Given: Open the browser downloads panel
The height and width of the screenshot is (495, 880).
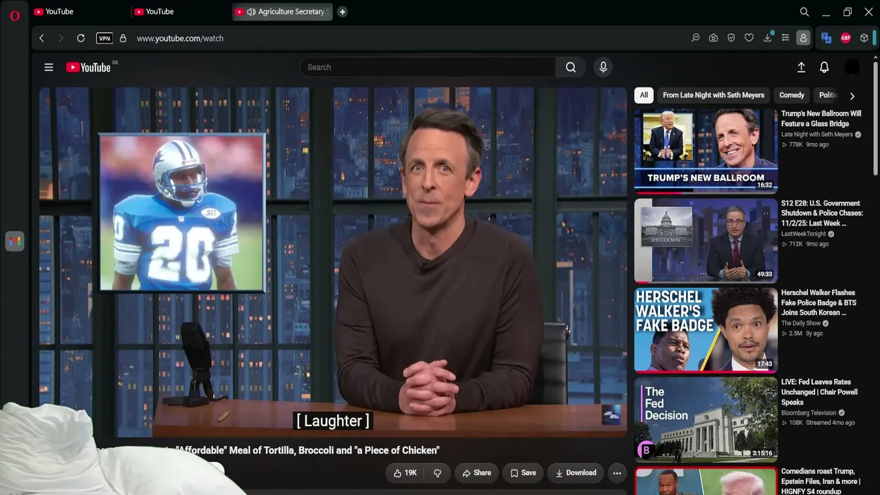Looking at the screenshot, I should click(x=767, y=38).
